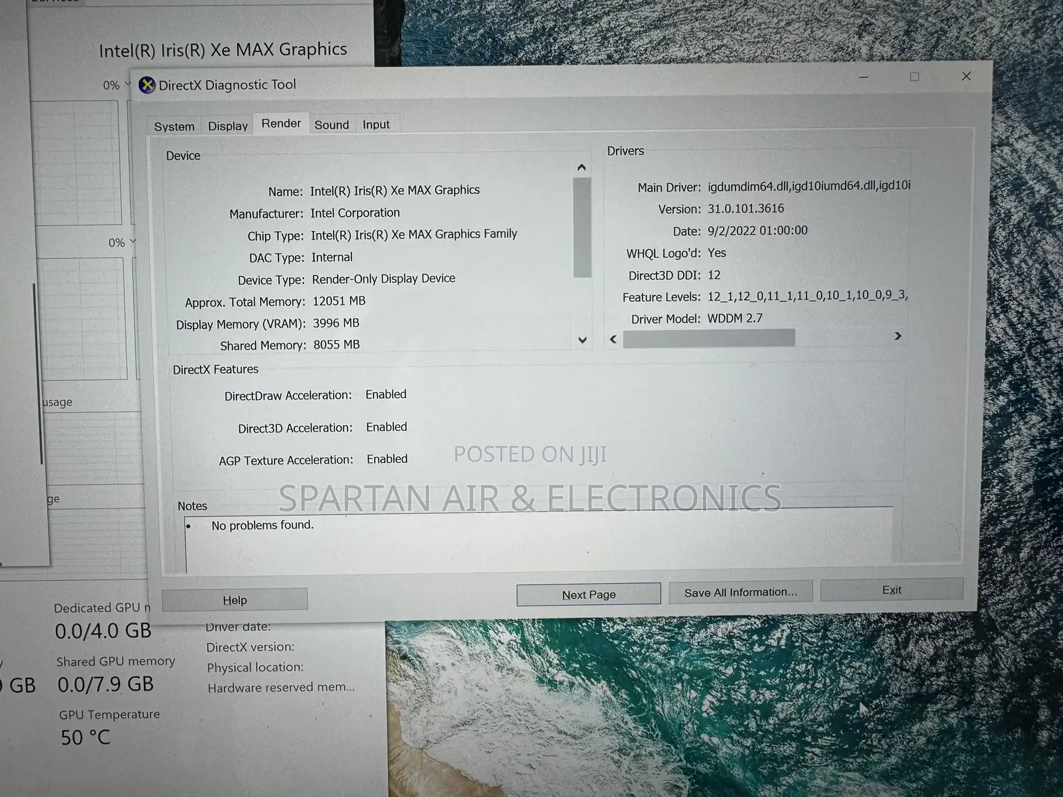
Task: Select the WHQL Logo'd Yes value
Action: pyautogui.click(x=717, y=253)
